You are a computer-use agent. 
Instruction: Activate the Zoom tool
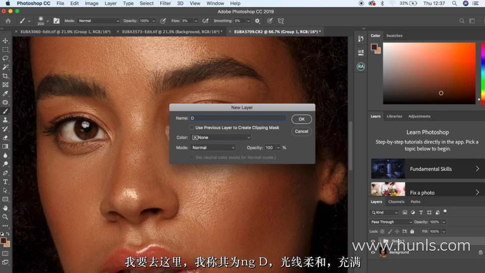(x=6, y=216)
